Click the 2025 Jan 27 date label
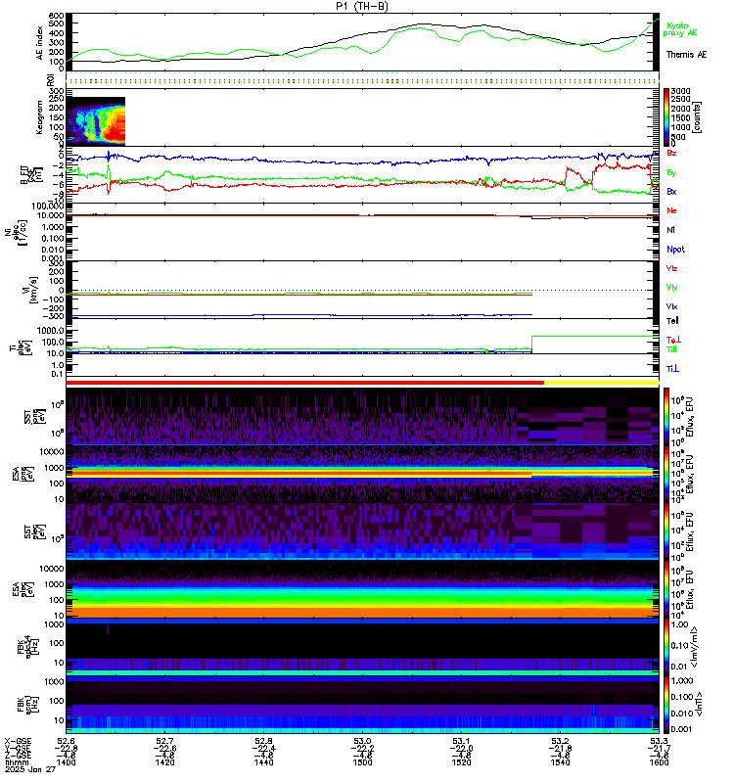 coord(30,769)
